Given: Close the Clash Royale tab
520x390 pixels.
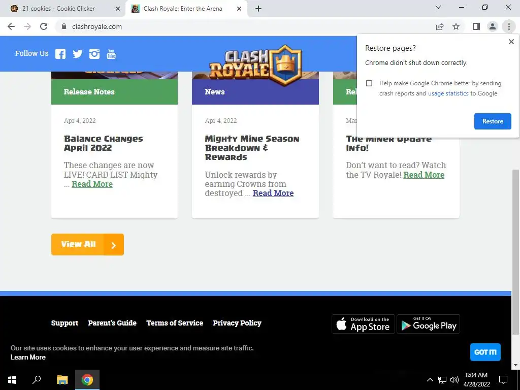Looking at the screenshot, I should click(x=239, y=9).
